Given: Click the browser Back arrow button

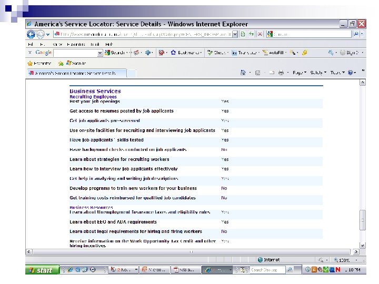Looking at the screenshot, I should pos(31,34).
